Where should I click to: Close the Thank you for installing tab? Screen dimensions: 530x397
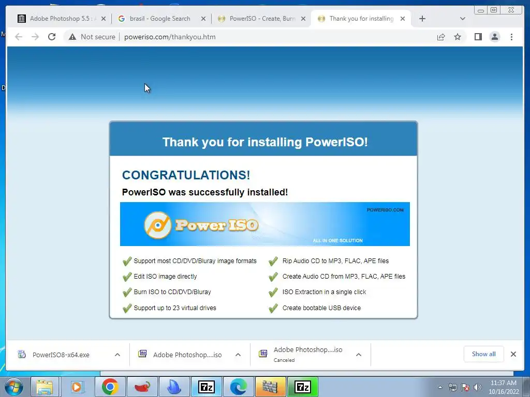pyautogui.click(x=403, y=19)
